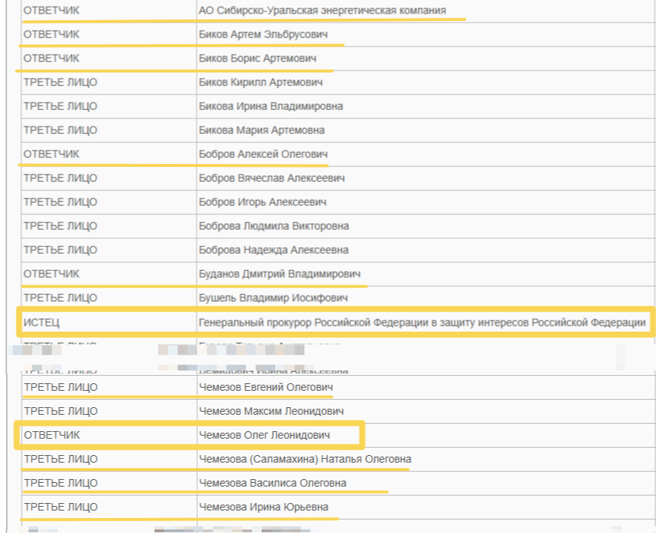Select 'ОТВЕТЧИК' in the Биков Борис Артемович row
The height and width of the screenshot is (533, 656).
click(x=51, y=58)
